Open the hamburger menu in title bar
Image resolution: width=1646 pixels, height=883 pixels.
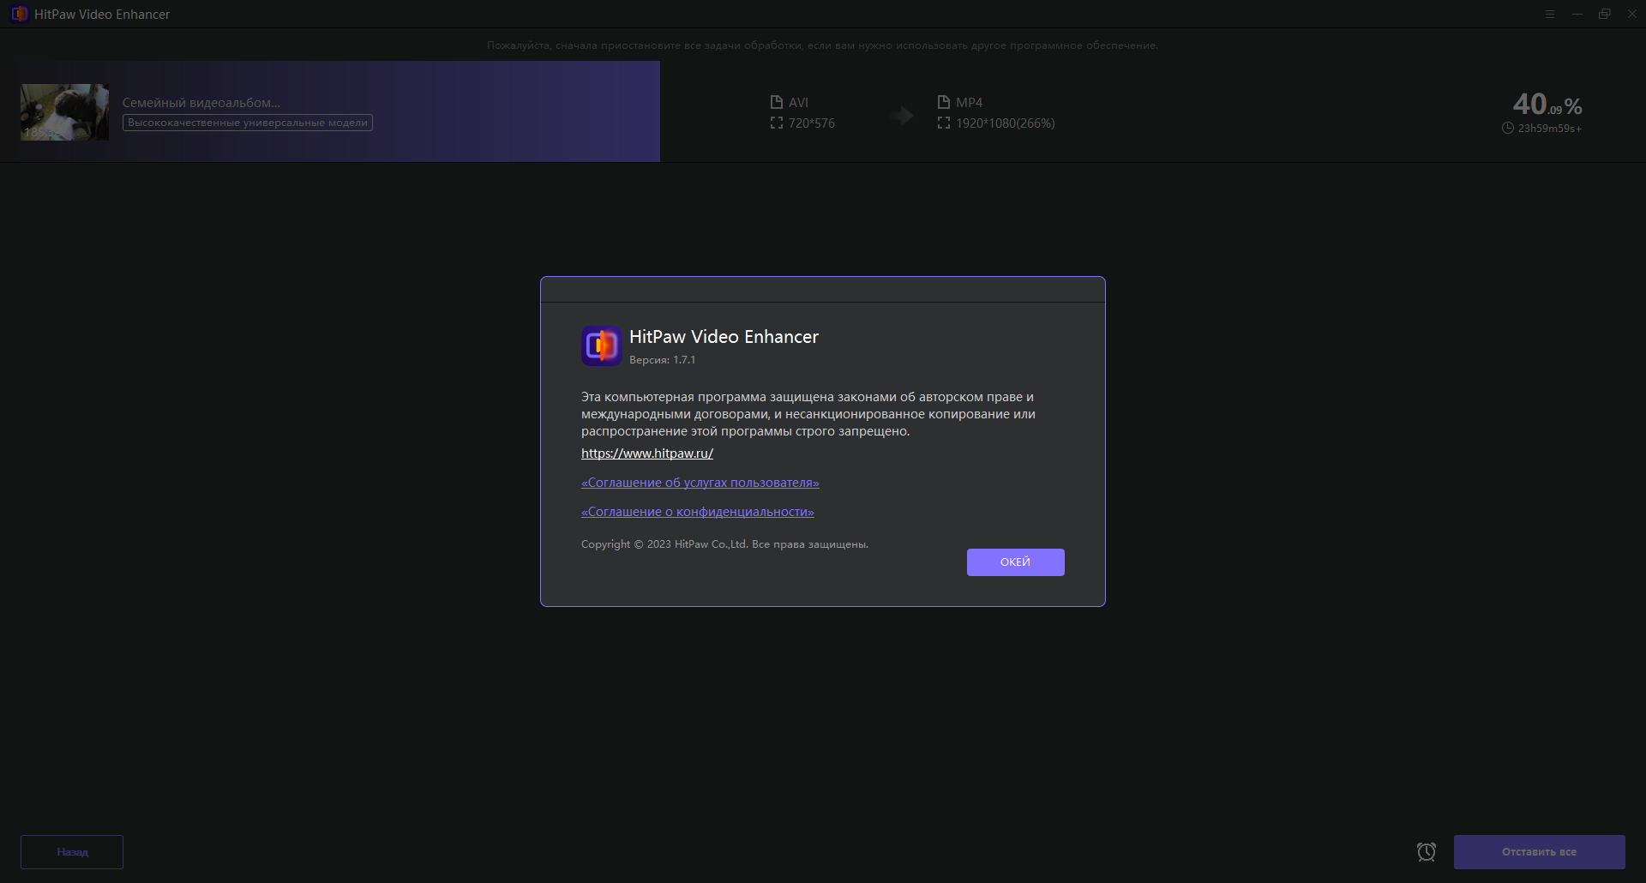click(1550, 14)
